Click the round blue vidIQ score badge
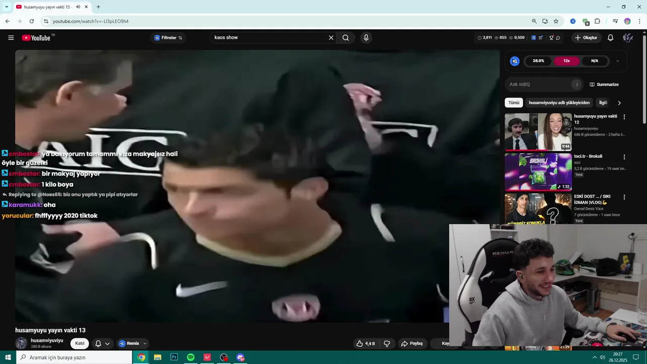This screenshot has width=647, height=364. click(x=515, y=61)
